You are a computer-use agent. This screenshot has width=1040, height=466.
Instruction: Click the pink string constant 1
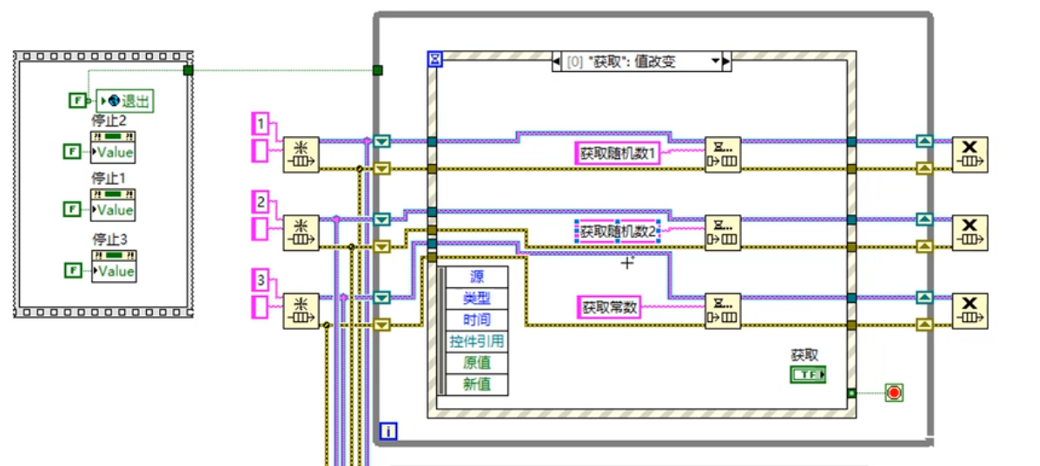point(262,123)
